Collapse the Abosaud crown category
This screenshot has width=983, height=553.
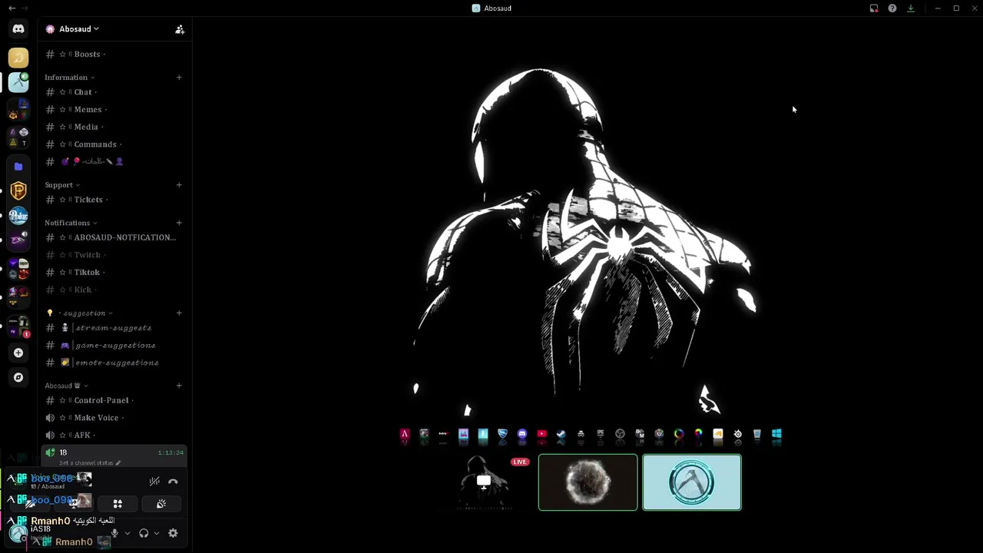[66, 386]
